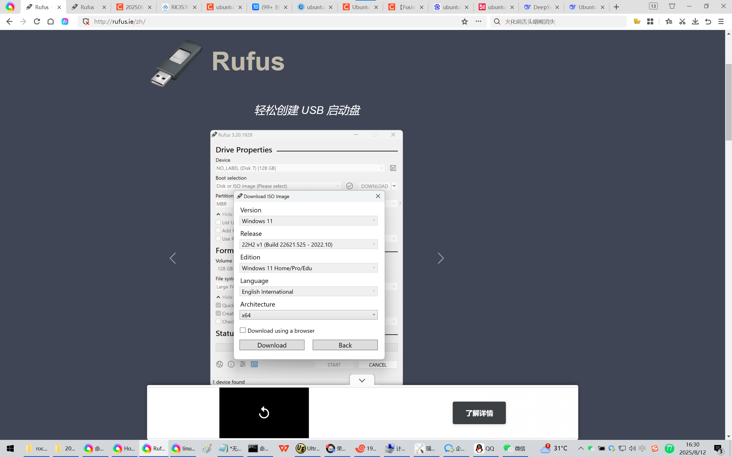This screenshot has width=732, height=457.
Task: Check the List USB drives checkbox
Action: (218, 222)
